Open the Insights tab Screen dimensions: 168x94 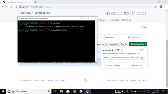pyautogui.click(x=114, y=20)
